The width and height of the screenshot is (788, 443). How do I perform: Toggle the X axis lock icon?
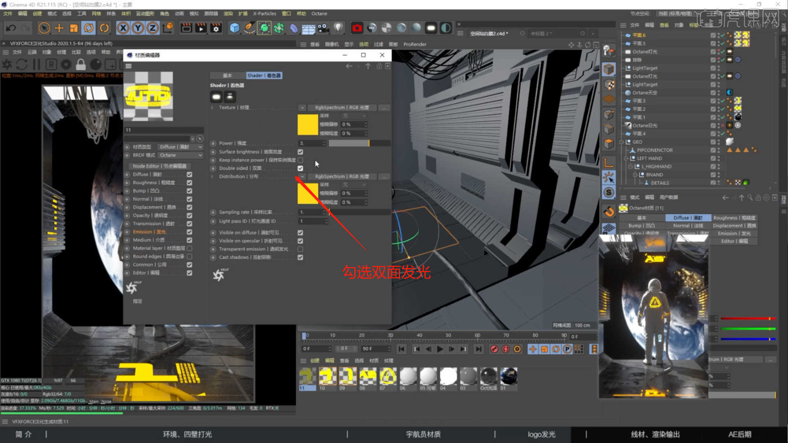tap(123, 28)
